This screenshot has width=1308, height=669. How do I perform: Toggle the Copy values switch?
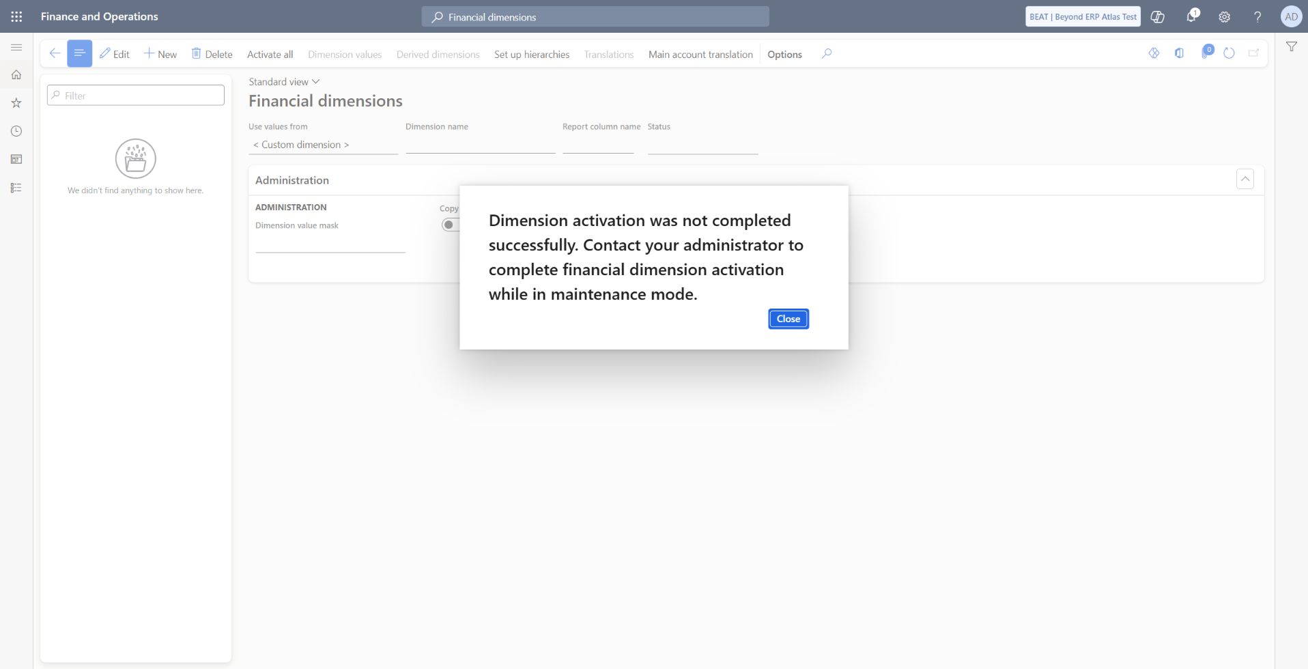451,225
